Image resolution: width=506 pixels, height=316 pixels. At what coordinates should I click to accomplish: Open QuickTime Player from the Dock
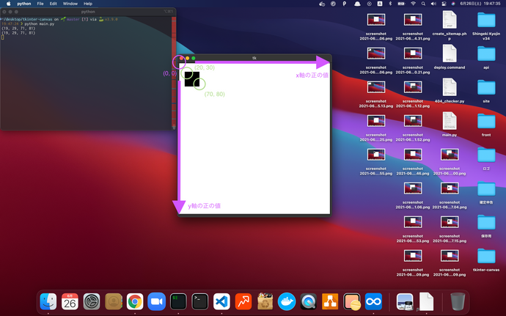click(x=309, y=301)
